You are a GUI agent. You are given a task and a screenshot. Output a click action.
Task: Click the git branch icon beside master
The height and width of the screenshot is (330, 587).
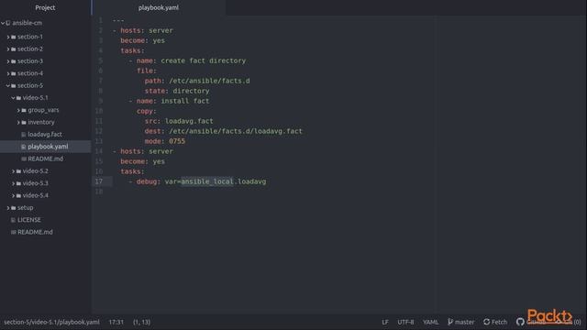(x=450, y=322)
